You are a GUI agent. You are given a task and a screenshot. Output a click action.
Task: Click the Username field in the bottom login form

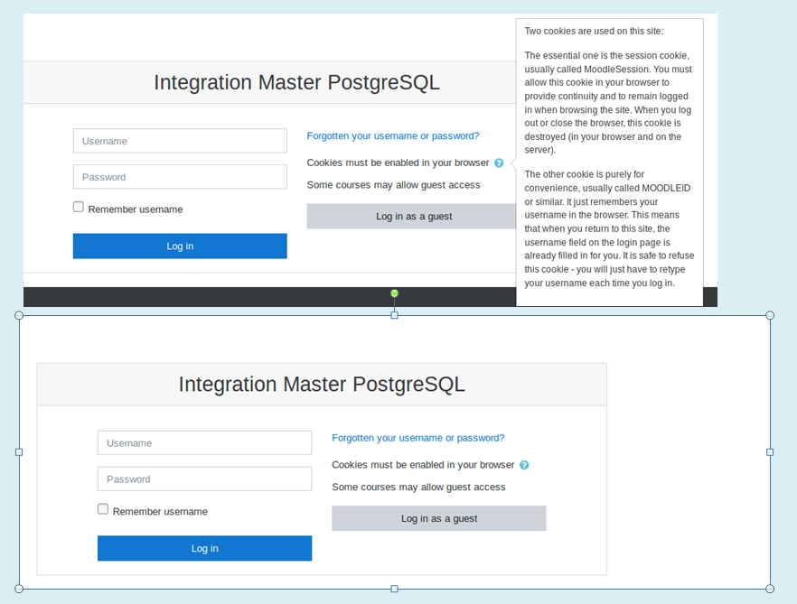coord(205,443)
